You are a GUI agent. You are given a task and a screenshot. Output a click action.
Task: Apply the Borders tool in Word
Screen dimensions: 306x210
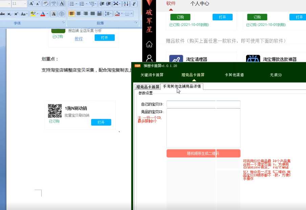tap(127, 14)
